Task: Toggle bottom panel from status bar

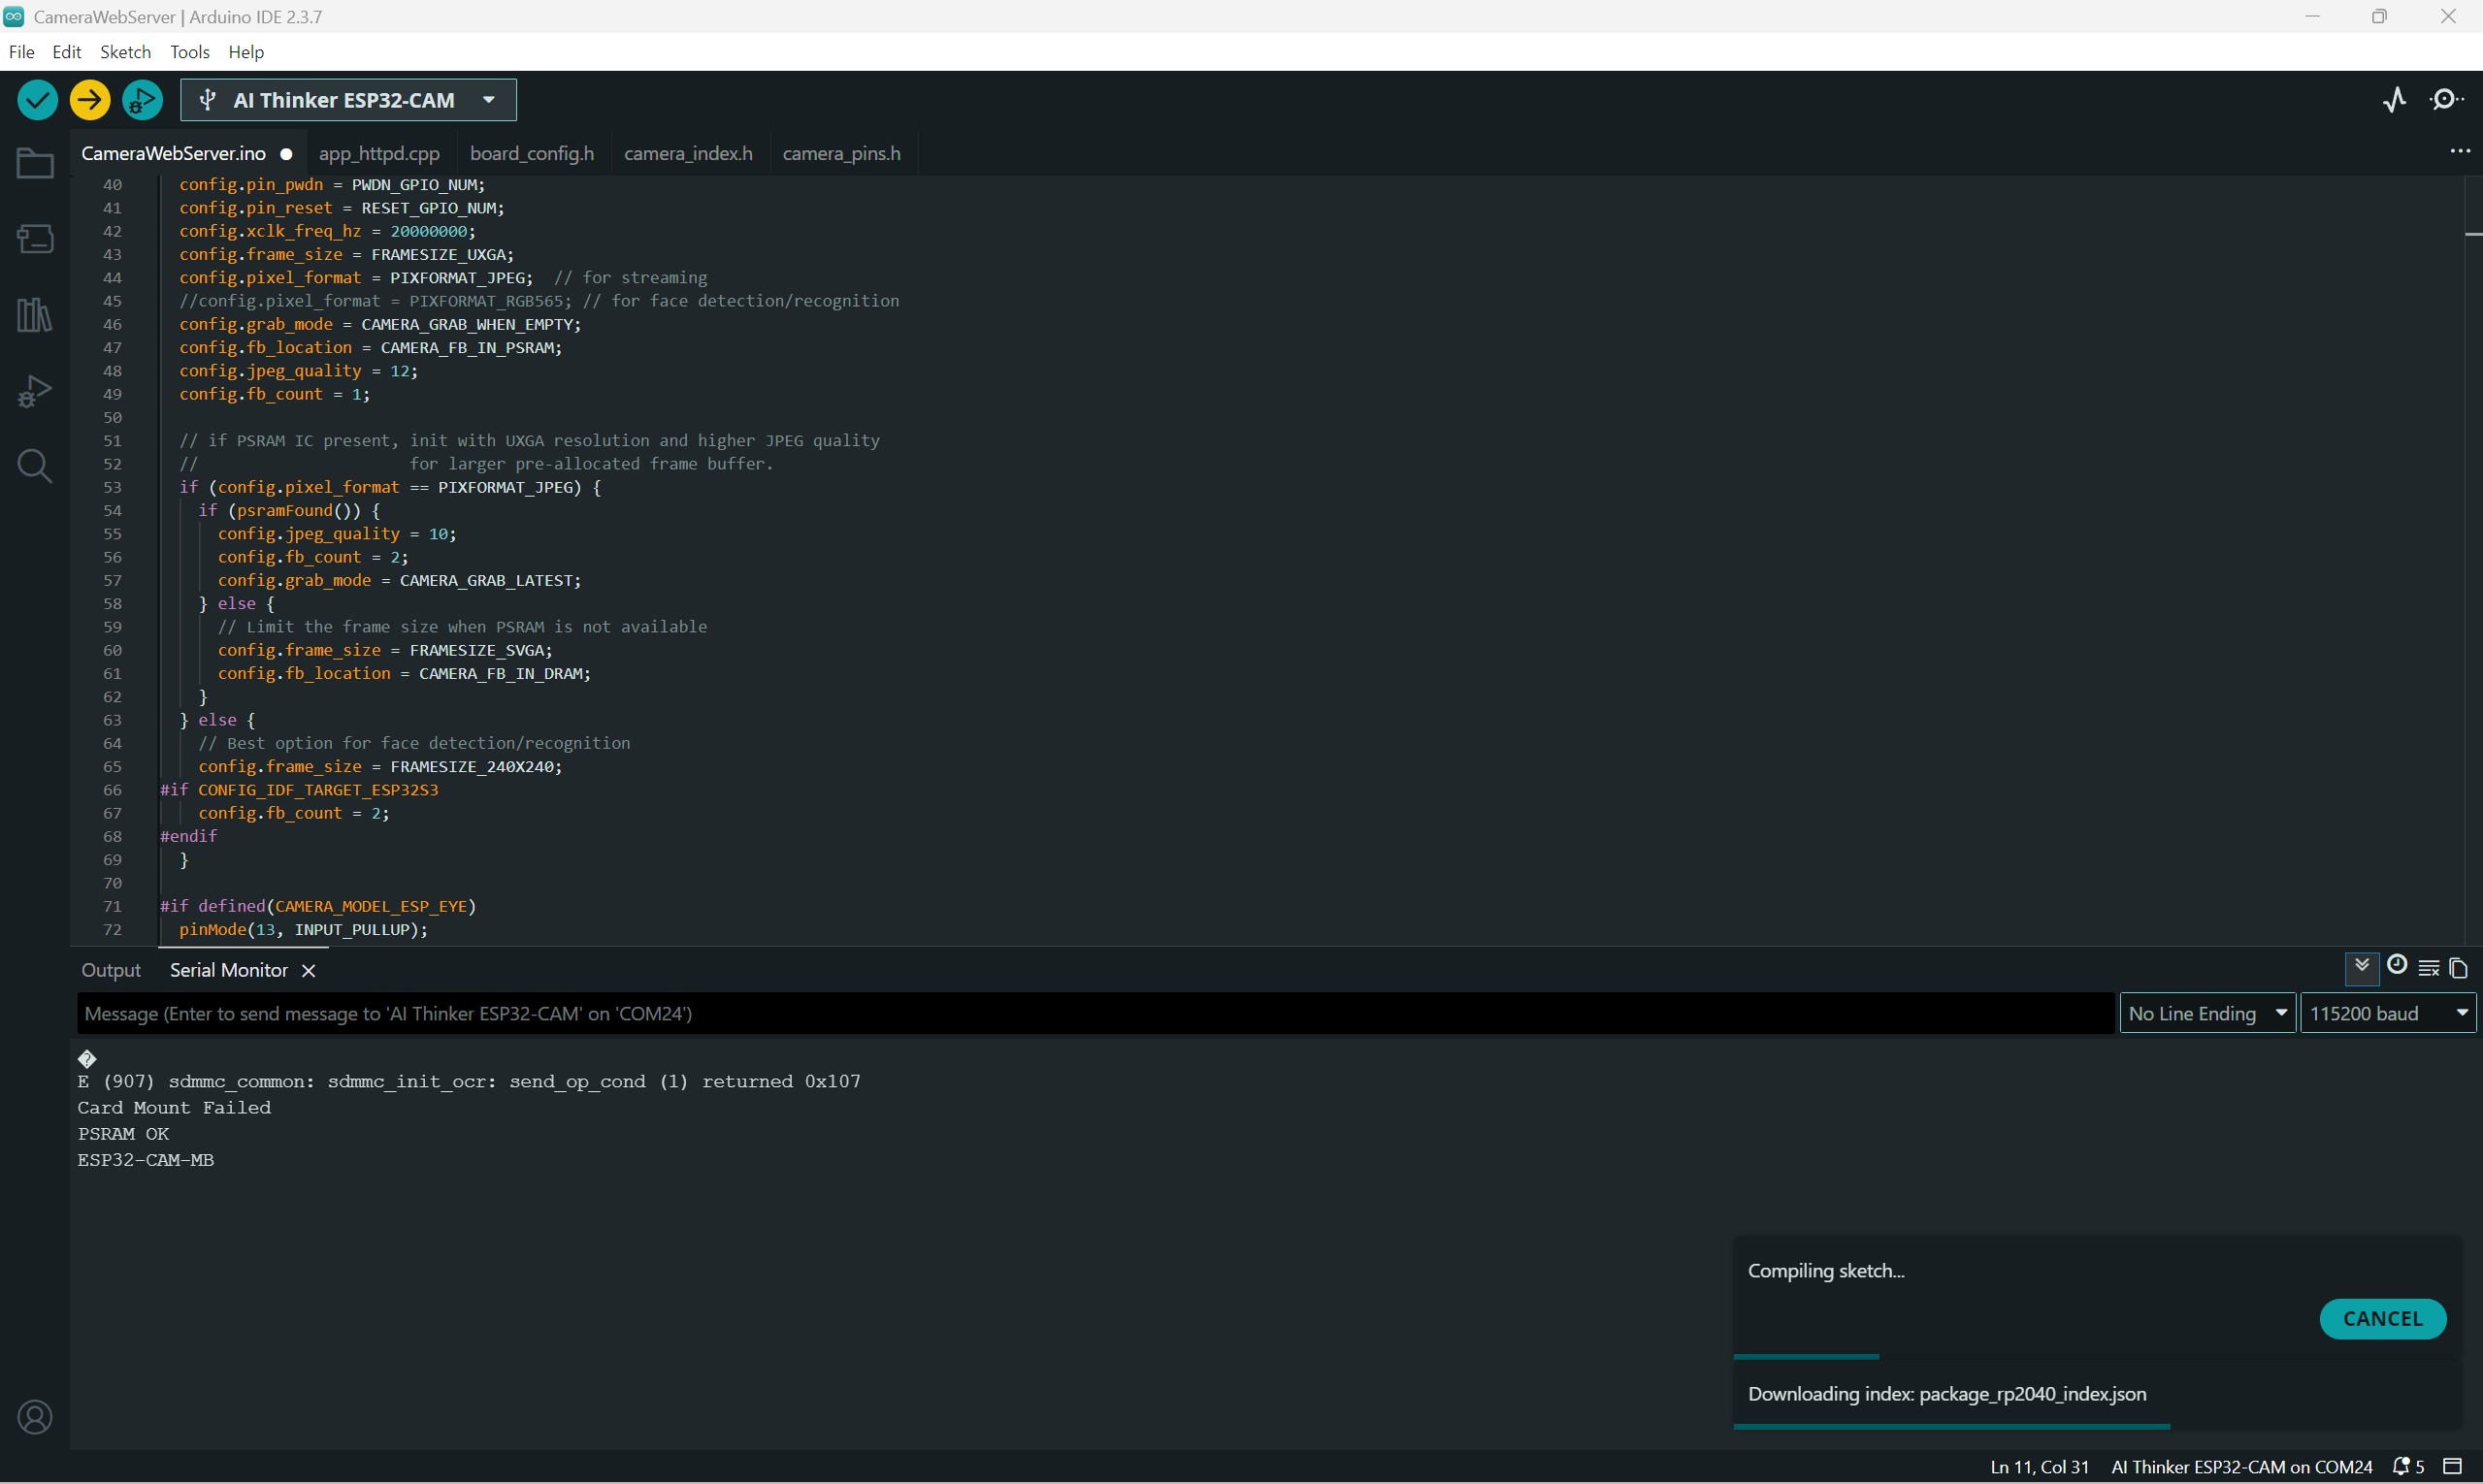Action: point(2452,1467)
